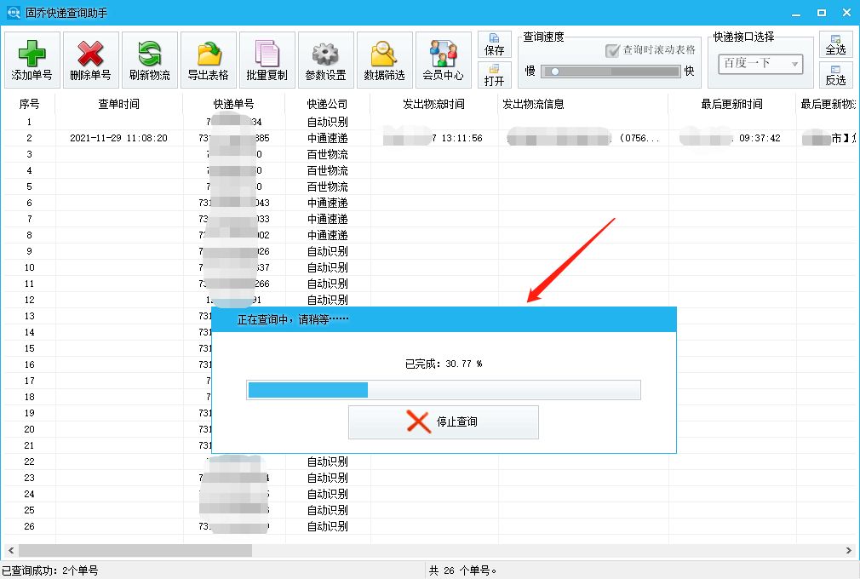
Task: Select row 6 中通速递 cell
Action: (328, 203)
